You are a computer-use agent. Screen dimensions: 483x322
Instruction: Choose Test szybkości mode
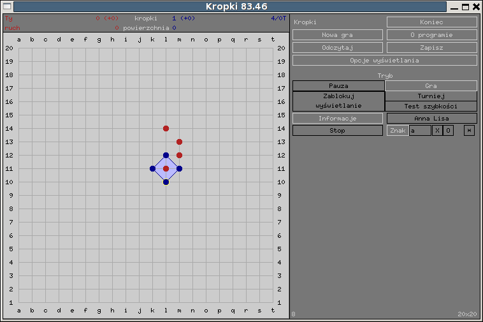tap(431, 106)
